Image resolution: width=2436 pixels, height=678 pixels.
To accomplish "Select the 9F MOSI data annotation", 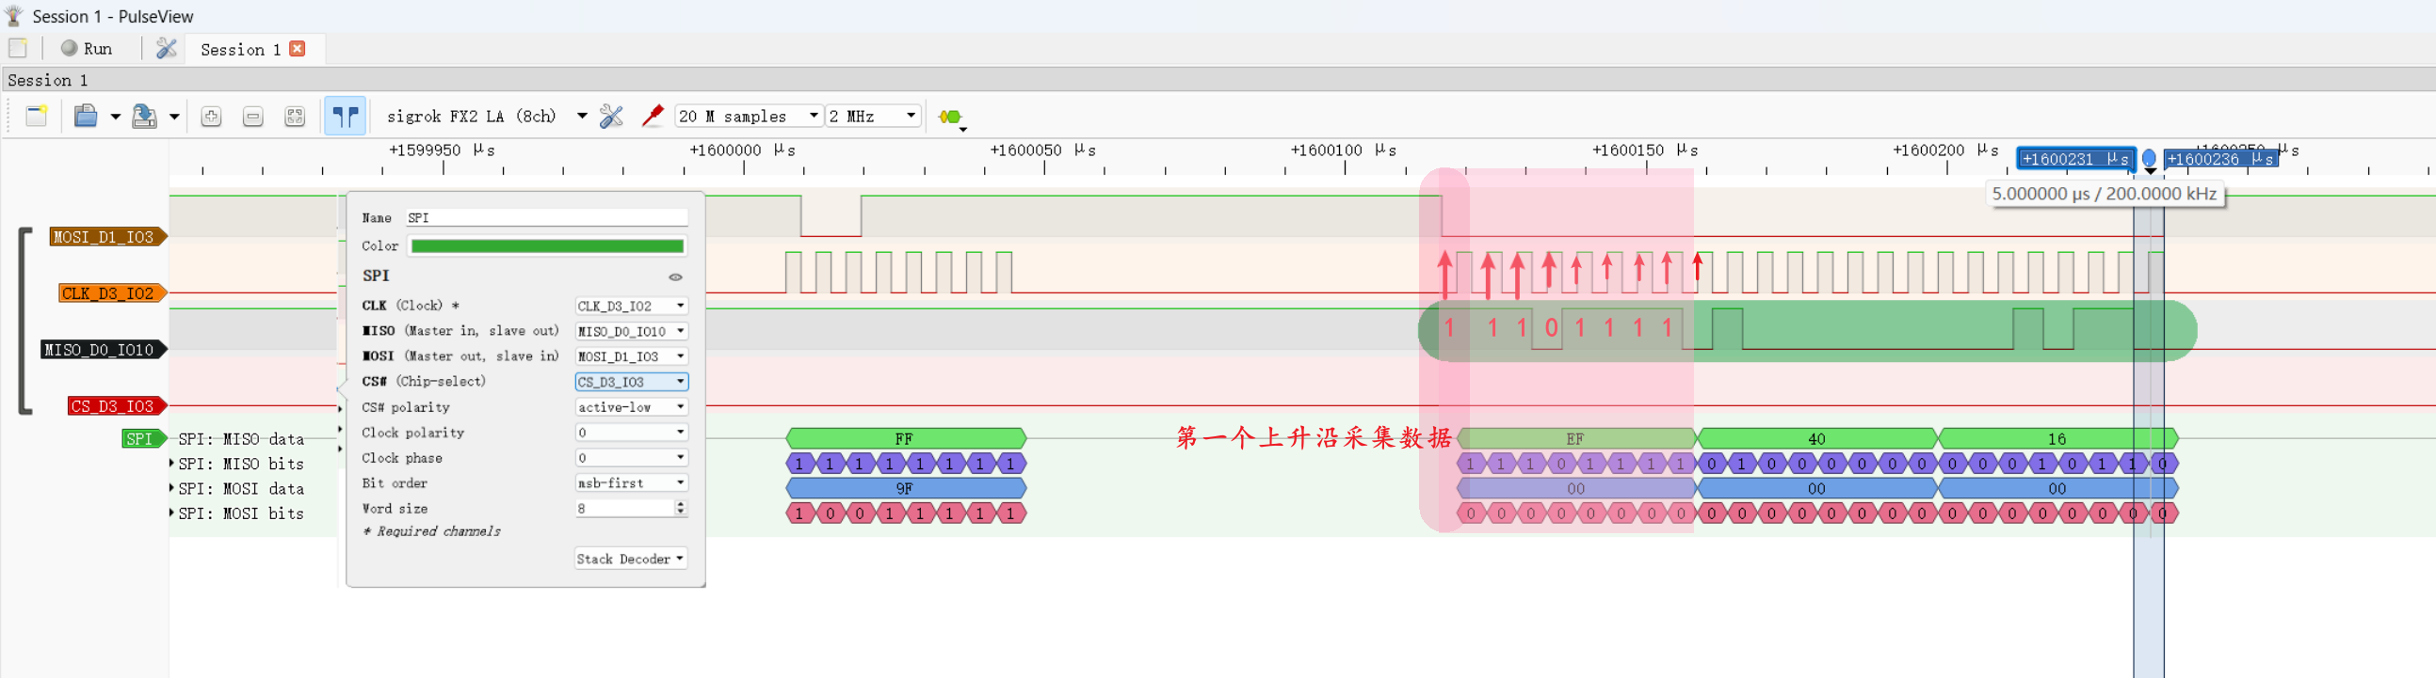I will (x=905, y=488).
